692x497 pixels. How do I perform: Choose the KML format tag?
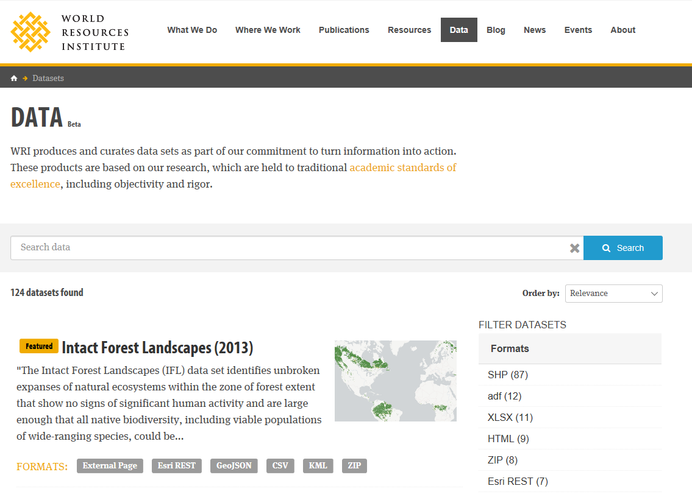point(318,466)
